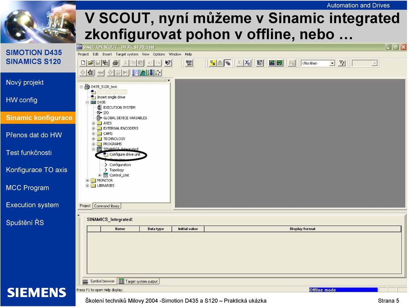This screenshot has height=307, width=409.
Task: Click the Initial value column header
Action: click(x=188, y=229)
